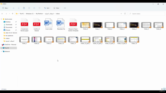Click the Rename icon in toolbar
The image size is (166, 93).
coord(29,8)
